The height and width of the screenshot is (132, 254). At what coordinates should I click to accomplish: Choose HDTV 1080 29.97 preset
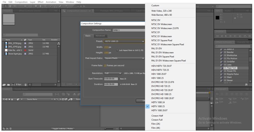pyautogui.click(x=159, y=110)
